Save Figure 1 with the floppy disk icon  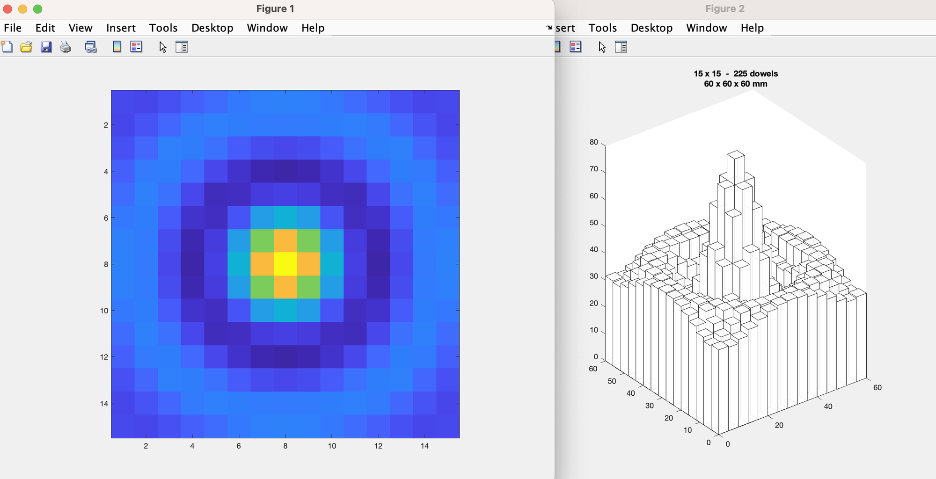pos(46,47)
